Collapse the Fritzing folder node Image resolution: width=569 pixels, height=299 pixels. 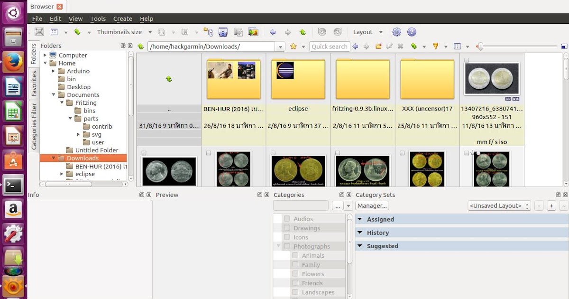[x=62, y=103]
